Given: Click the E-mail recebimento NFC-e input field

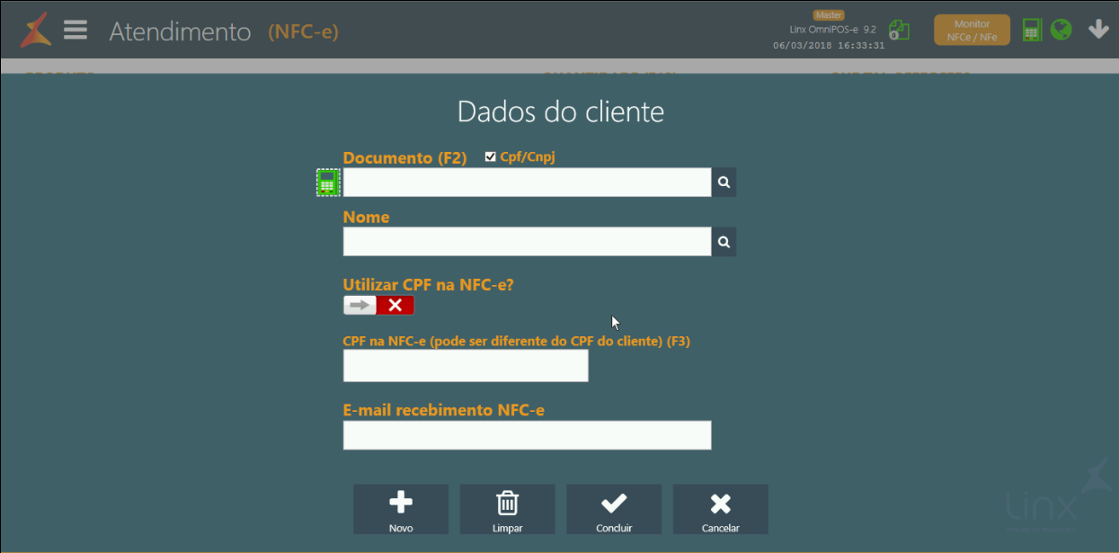Looking at the screenshot, I should (527, 434).
